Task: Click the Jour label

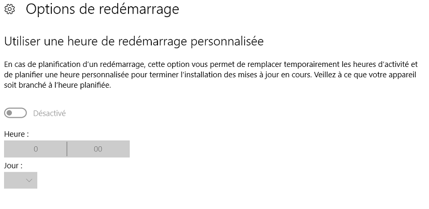Action: click(x=13, y=165)
